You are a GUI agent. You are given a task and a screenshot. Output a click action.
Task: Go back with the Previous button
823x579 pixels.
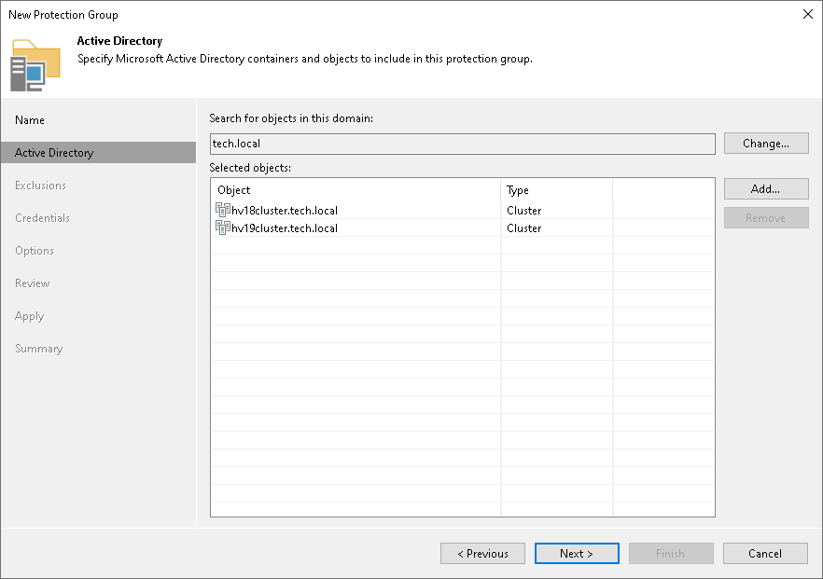482,553
